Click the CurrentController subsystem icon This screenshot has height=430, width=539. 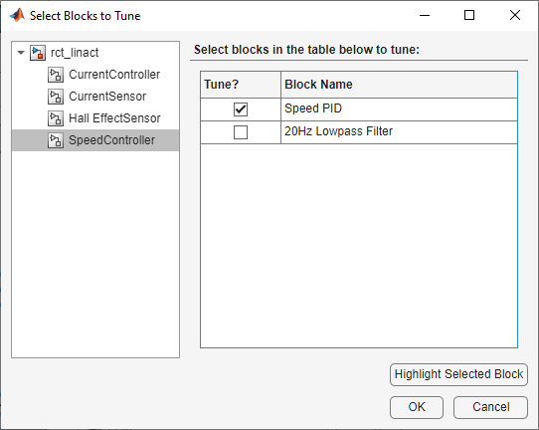(x=56, y=75)
